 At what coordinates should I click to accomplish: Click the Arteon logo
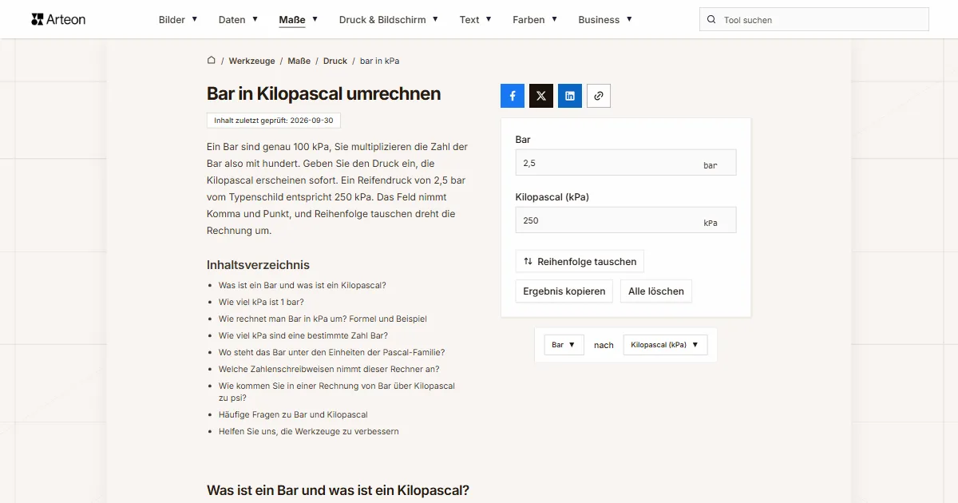pyautogui.click(x=58, y=19)
